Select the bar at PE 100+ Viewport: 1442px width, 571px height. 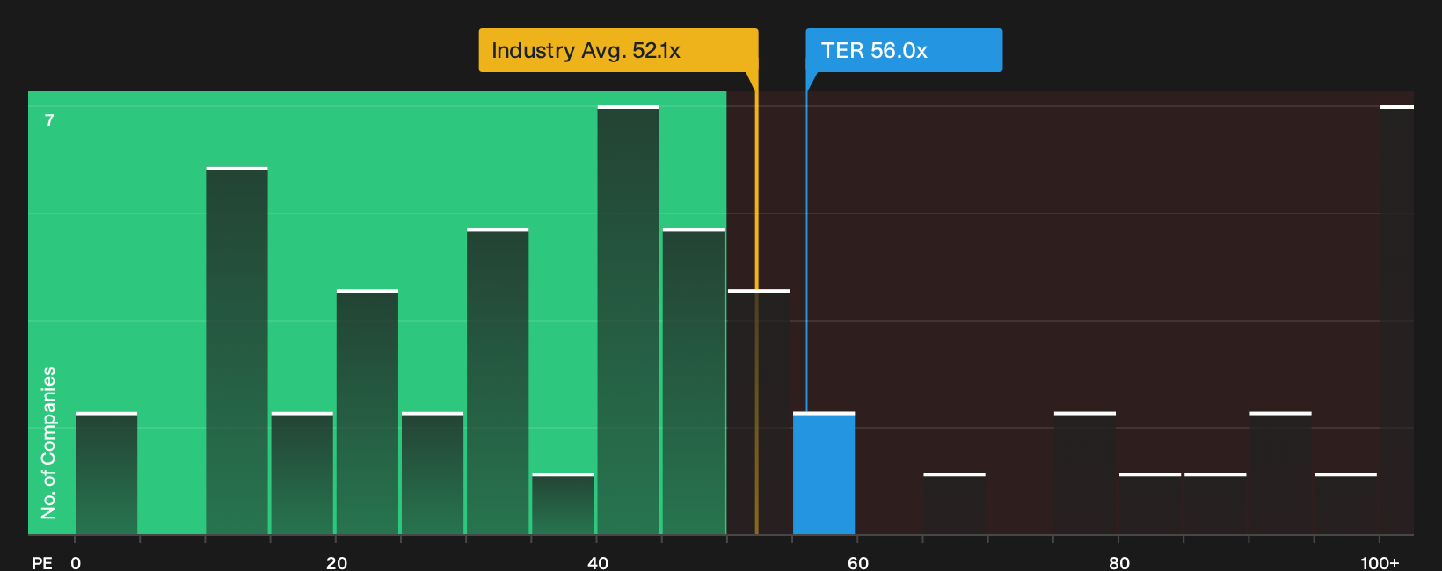click(x=1397, y=321)
